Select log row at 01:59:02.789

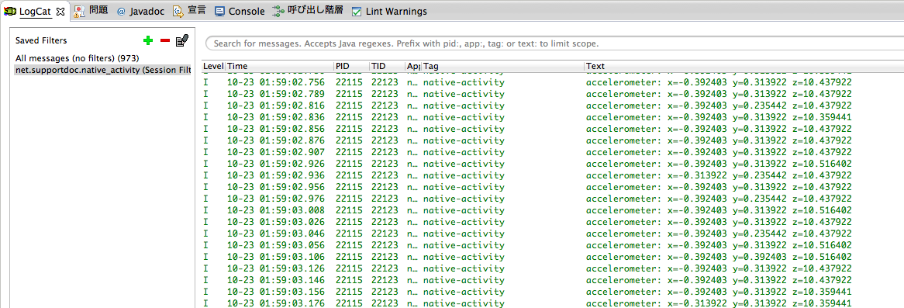[553, 93]
